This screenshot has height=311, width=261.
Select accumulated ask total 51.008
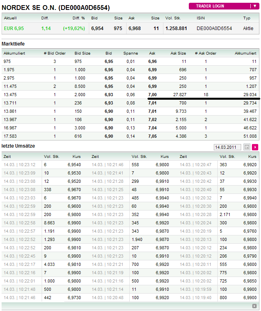[x=250, y=136]
